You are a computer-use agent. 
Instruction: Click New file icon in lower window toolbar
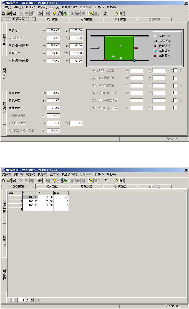pyautogui.click(x=4, y=181)
